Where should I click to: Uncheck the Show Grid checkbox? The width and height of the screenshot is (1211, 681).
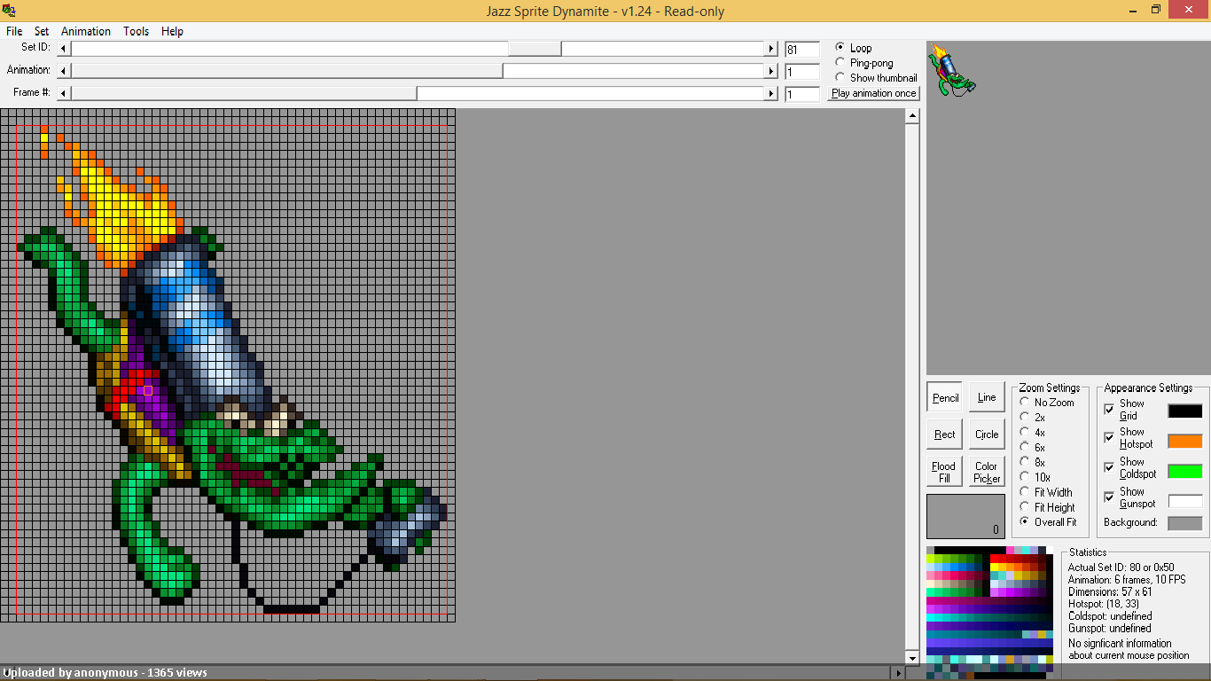(x=1109, y=409)
